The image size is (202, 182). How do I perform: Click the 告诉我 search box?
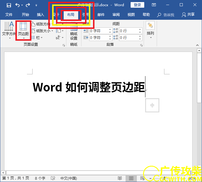pyautogui.click(x=166, y=15)
